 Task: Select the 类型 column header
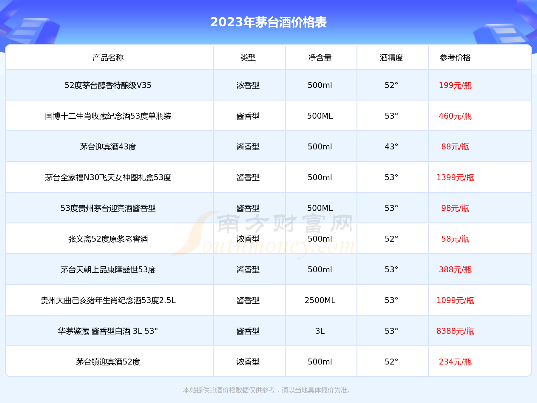click(248, 58)
